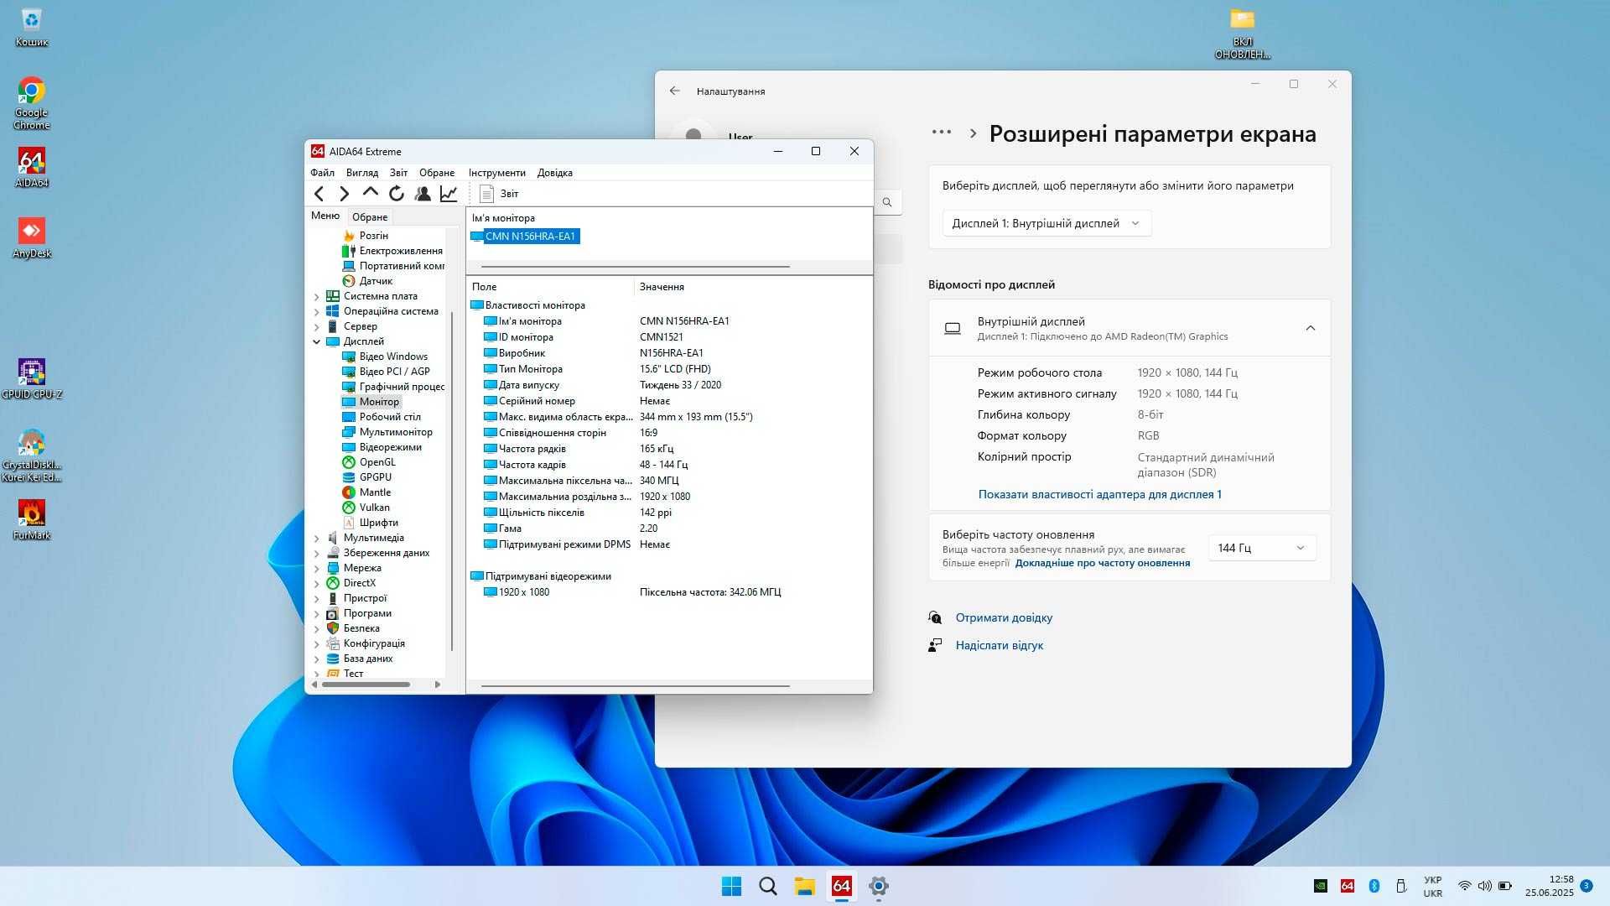This screenshot has width=1610, height=906.
Task: Expand the Мультимедіа node
Action: [x=316, y=539]
